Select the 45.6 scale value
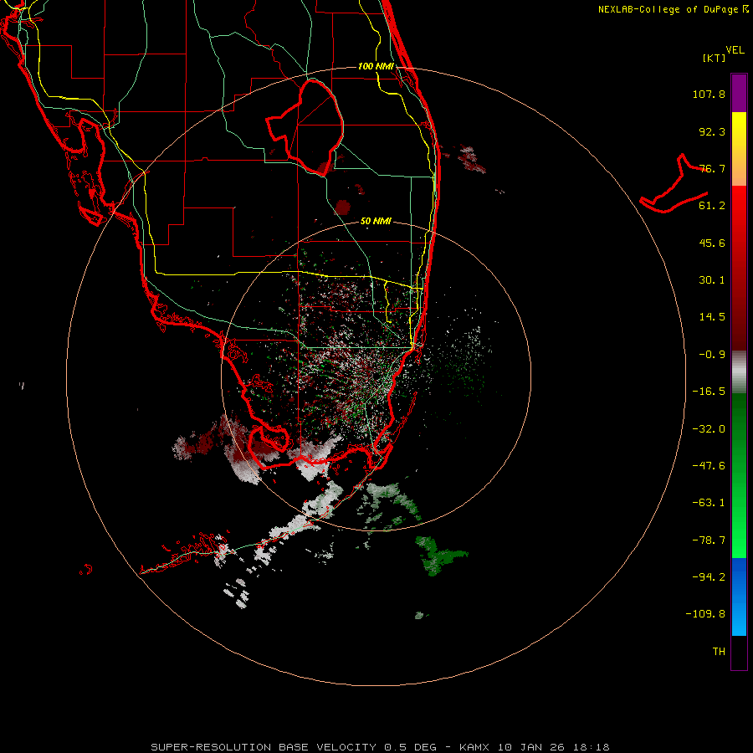The image size is (753, 753). coord(712,243)
